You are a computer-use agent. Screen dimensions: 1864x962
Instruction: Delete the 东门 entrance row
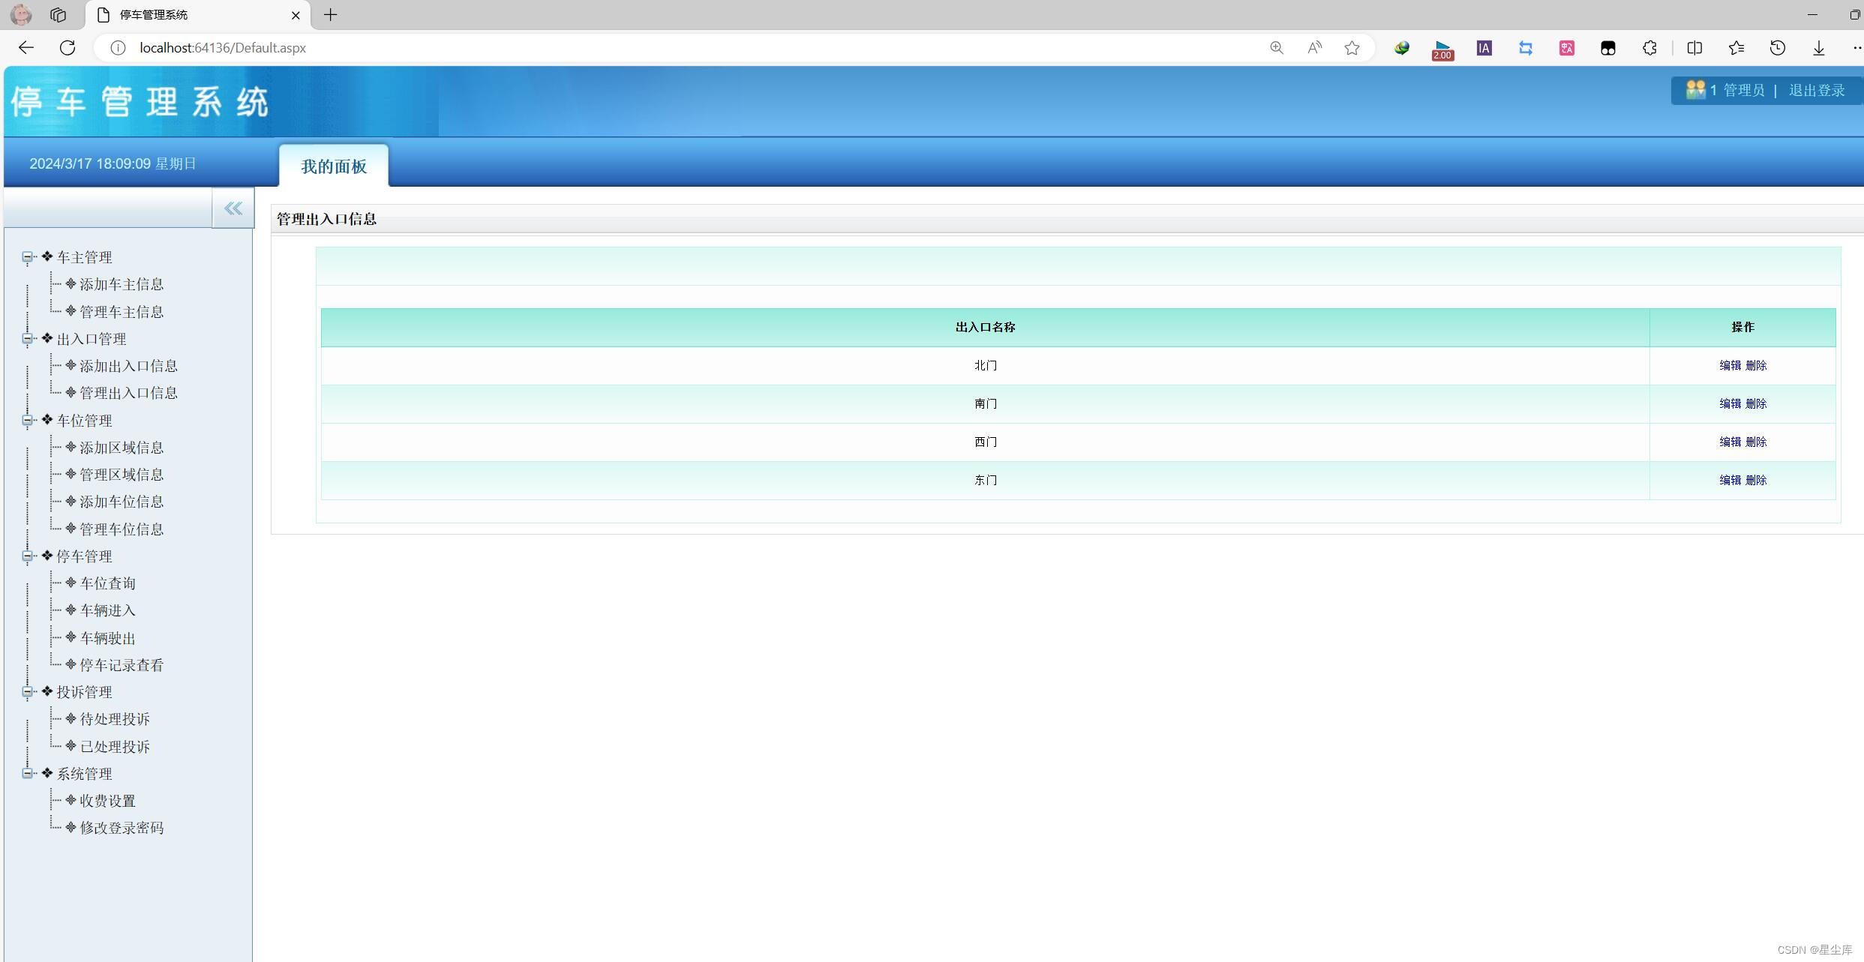point(1756,480)
